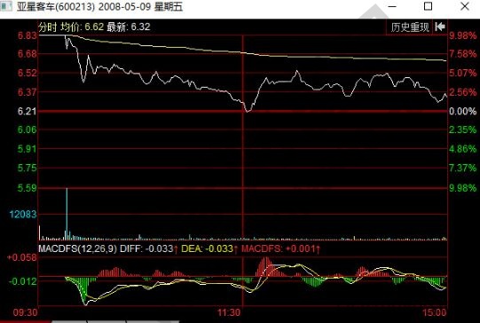Maximize the intraday chart window
480x323 pixels.
428,6
